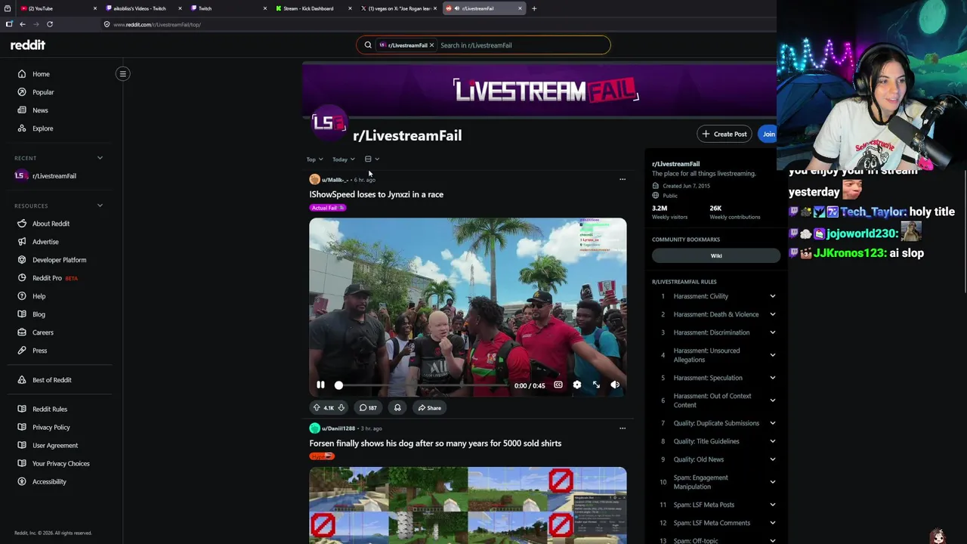Image resolution: width=967 pixels, height=544 pixels.
Task: Open the IShowSpeed loses to Jynxzi post title
Action: coord(376,194)
